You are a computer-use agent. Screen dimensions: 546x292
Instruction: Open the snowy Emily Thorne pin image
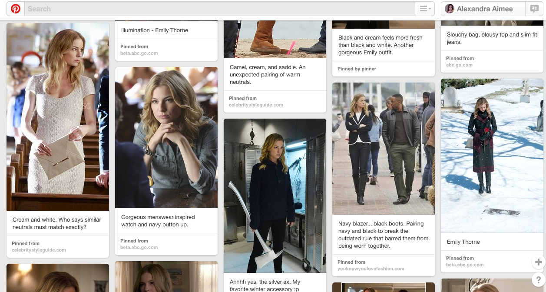[492, 156]
